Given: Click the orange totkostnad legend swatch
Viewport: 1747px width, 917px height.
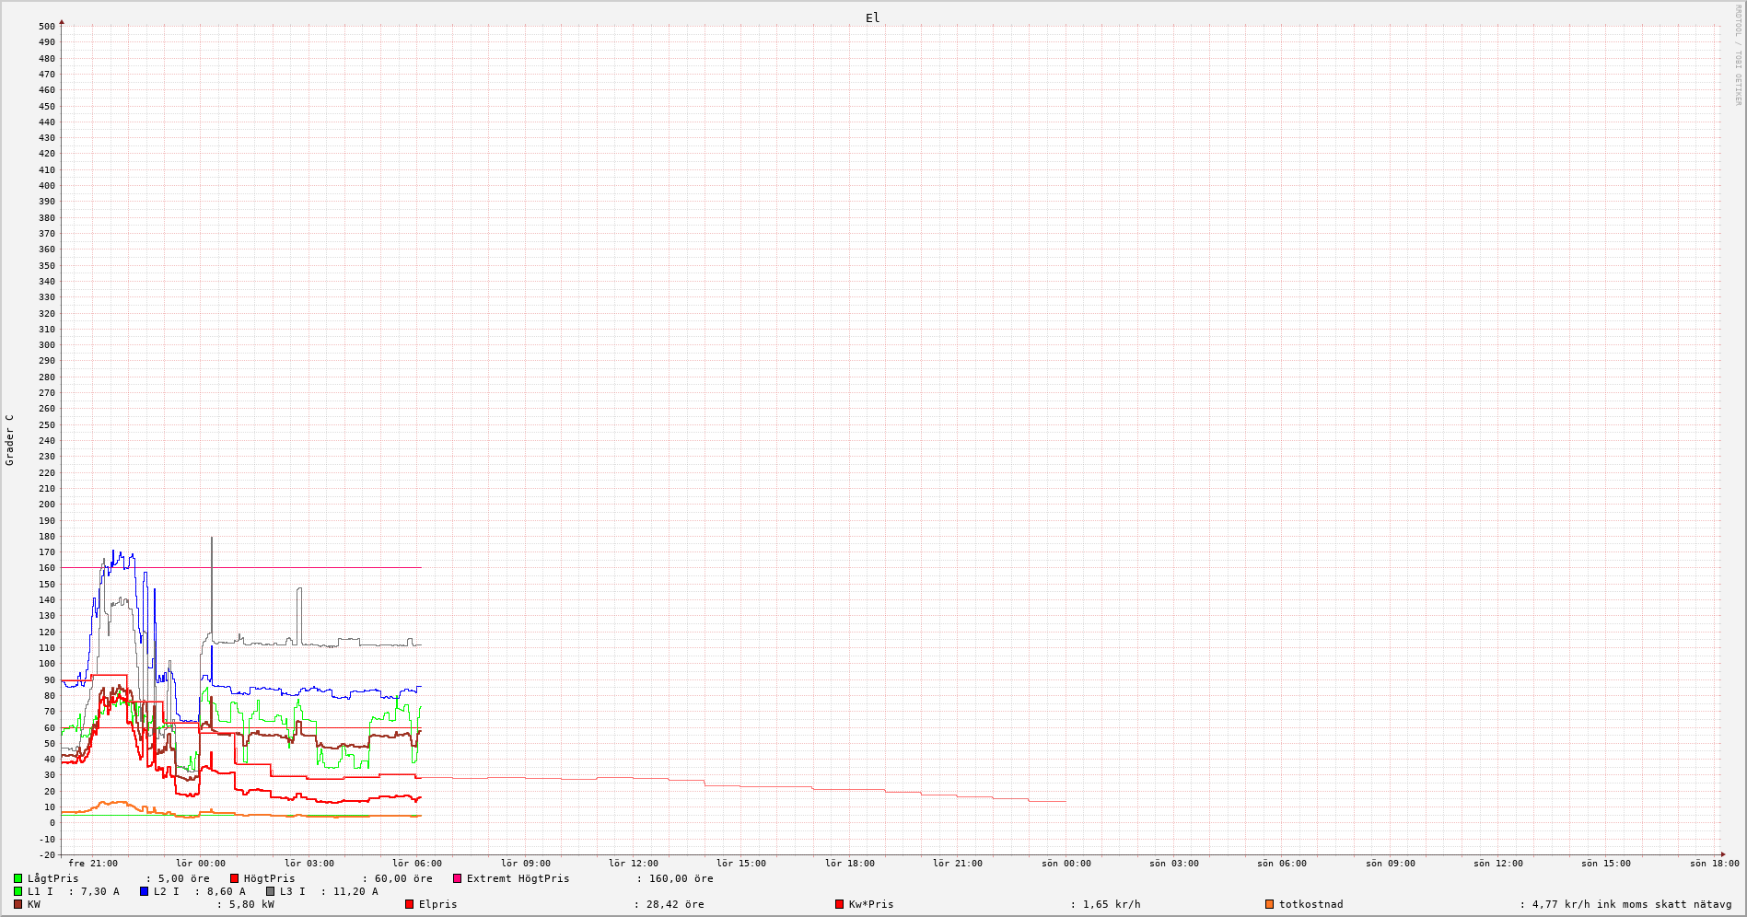Looking at the screenshot, I should [x=1269, y=904].
